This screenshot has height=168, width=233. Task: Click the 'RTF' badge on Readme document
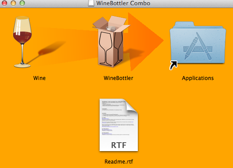(x=119, y=145)
